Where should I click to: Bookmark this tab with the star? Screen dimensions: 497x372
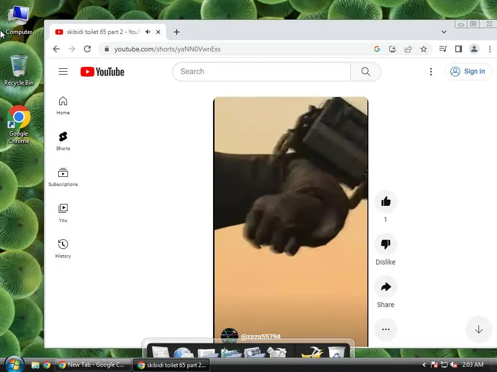click(423, 49)
